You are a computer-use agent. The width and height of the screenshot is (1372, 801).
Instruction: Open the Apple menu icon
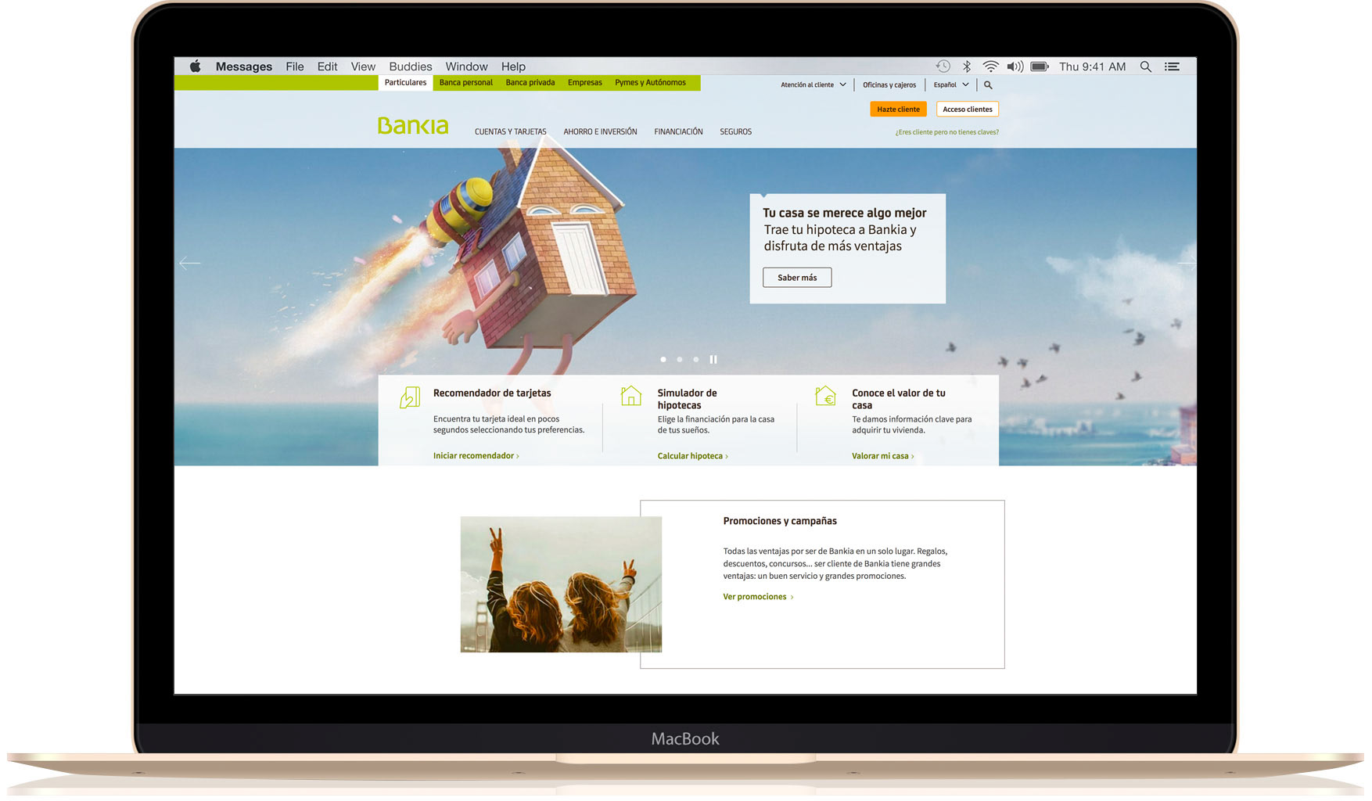(196, 66)
